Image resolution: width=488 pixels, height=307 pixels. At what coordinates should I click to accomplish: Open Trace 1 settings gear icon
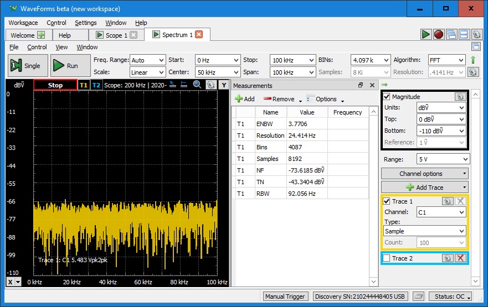point(448,201)
